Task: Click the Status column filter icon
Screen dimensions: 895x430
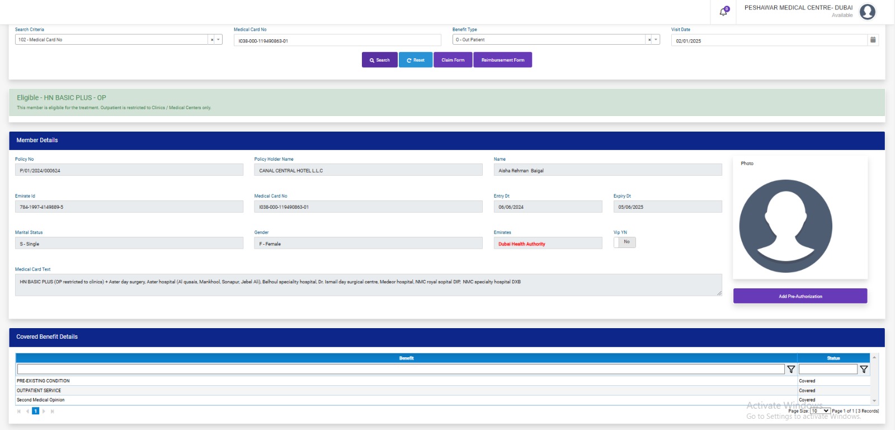Action: 864,370
